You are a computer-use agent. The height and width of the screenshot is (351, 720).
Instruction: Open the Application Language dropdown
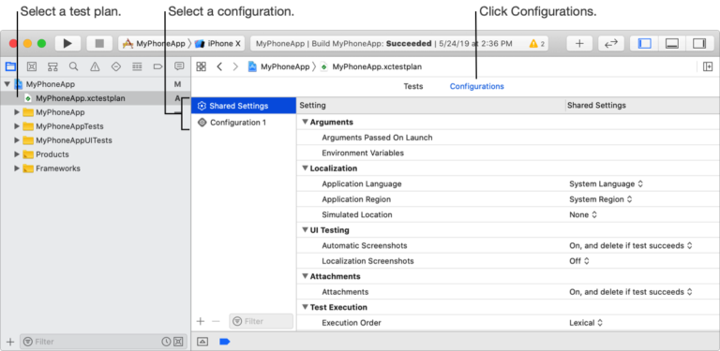tap(607, 183)
